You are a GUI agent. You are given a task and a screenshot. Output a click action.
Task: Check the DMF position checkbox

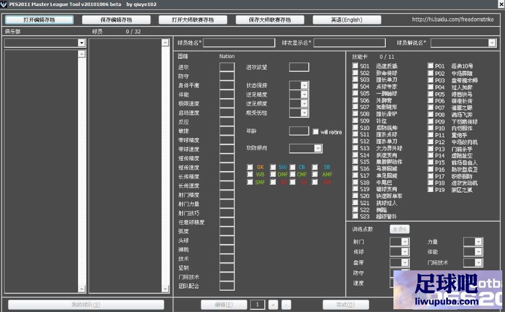click(x=273, y=174)
